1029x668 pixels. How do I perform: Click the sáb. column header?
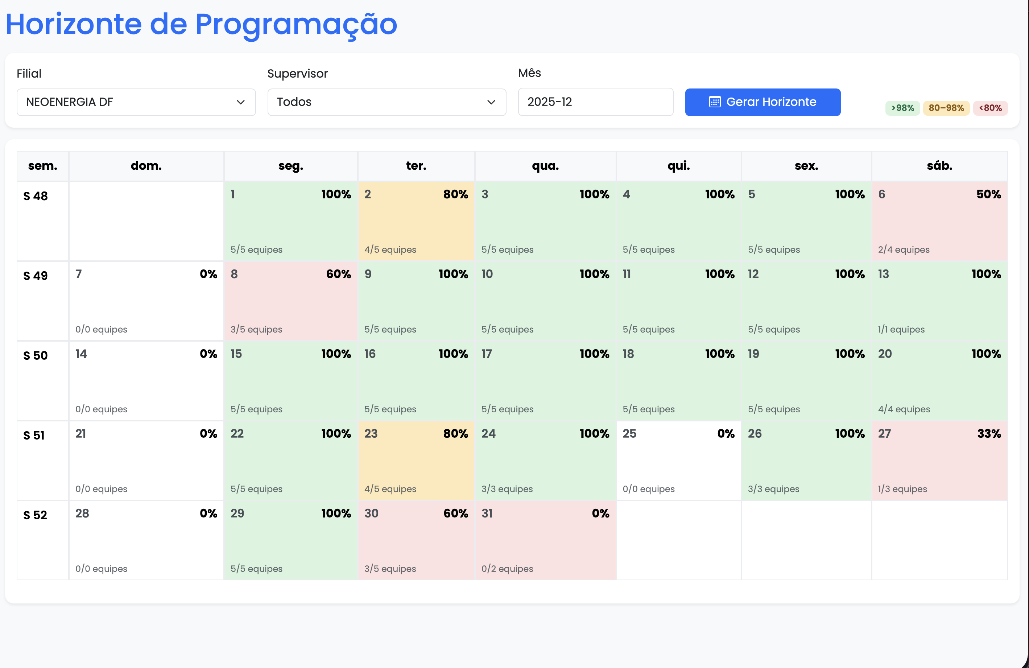939,166
